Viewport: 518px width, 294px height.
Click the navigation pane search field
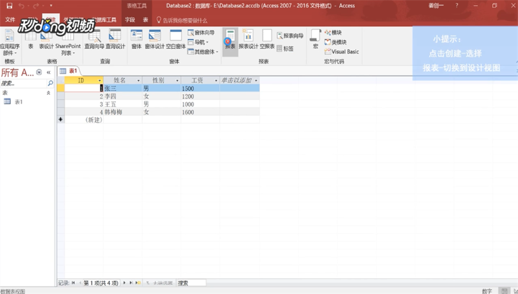coord(23,83)
